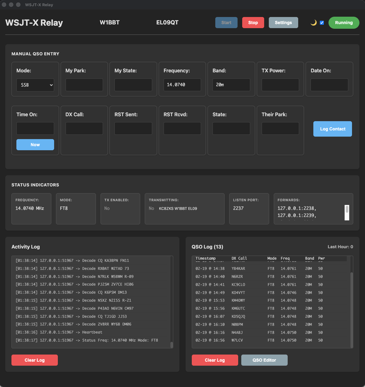The width and height of the screenshot is (365, 387).
Task: Click the Band field showing 20m
Action: coord(231,85)
